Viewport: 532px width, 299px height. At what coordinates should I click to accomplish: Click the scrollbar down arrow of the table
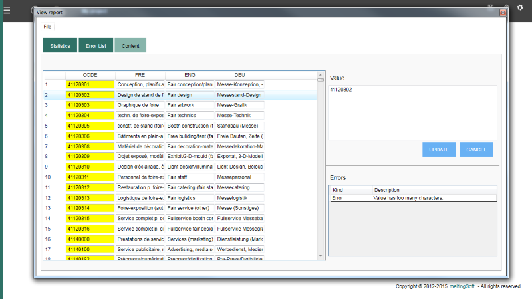(321, 256)
